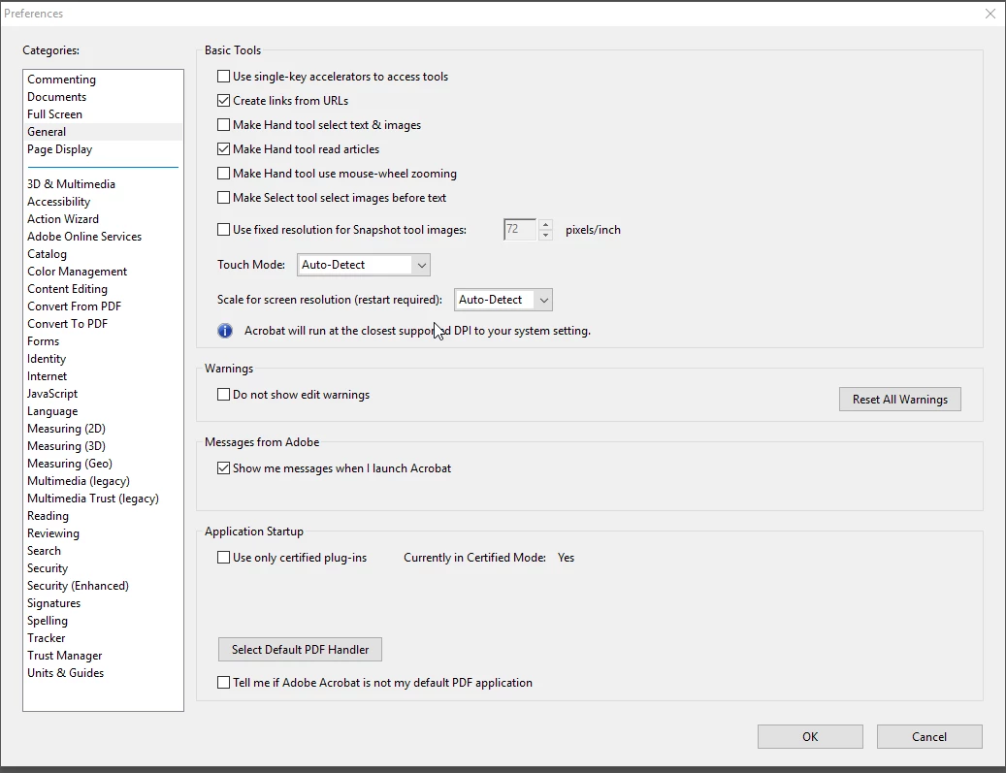Uncheck Show me messages when I launch Acrobat
The height and width of the screenshot is (773, 1006).
[x=223, y=468]
